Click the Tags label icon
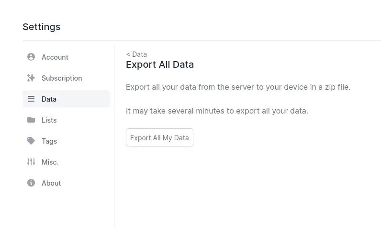The height and width of the screenshot is (229, 381). pos(31,141)
